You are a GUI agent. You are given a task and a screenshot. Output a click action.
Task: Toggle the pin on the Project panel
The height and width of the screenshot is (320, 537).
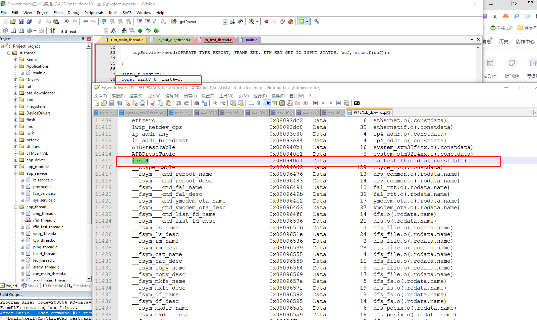(83, 39)
